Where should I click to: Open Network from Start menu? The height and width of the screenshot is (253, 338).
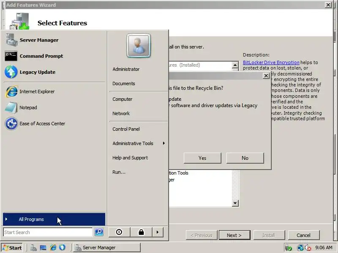pyautogui.click(x=121, y=113)
